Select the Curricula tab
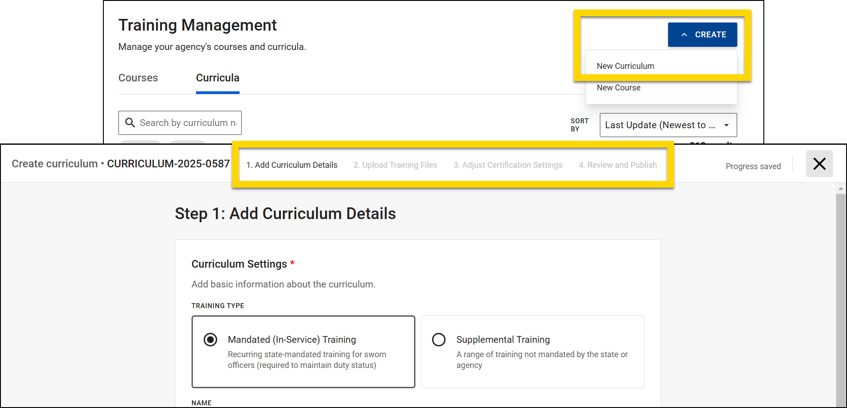This screenshot has height=408, width=847. tap(218, 77)
